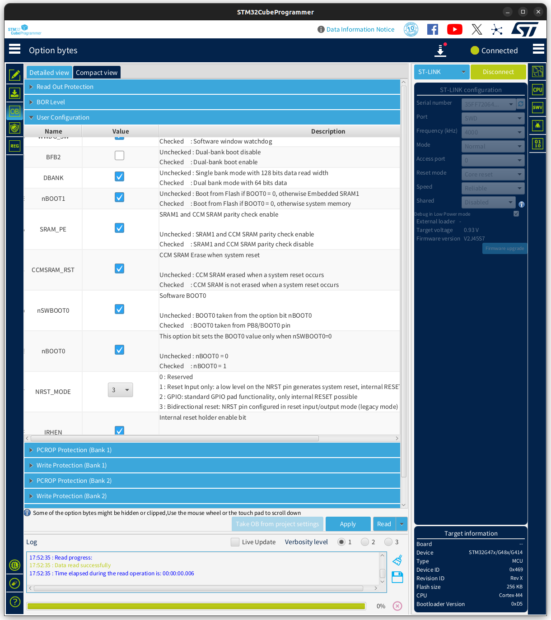Open the Memory & File editing icon
The image size is (551, 620).
pos(14,75)
